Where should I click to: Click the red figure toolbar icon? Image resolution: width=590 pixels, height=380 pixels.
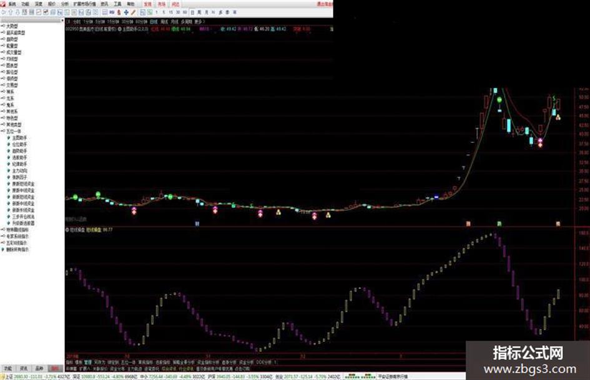119,12
